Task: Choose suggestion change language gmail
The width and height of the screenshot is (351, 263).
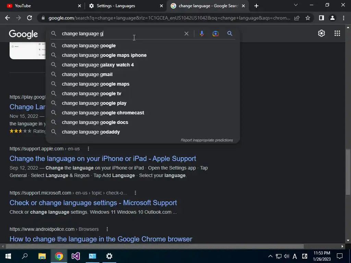Action: (x=143, y=74)
